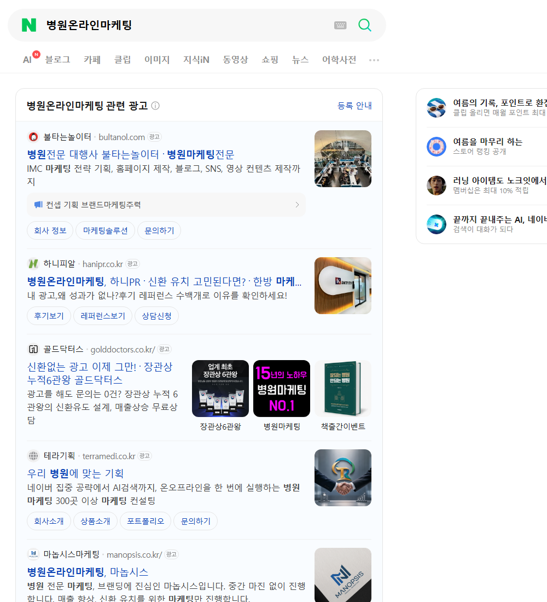This screenshot has height=602, width=547.
Task: Switch to the 클립 tab
Action: tap(123, 60)
